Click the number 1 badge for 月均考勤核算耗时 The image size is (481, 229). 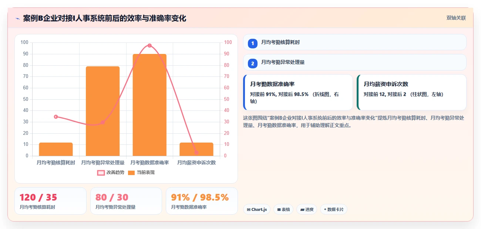point(253,43)
